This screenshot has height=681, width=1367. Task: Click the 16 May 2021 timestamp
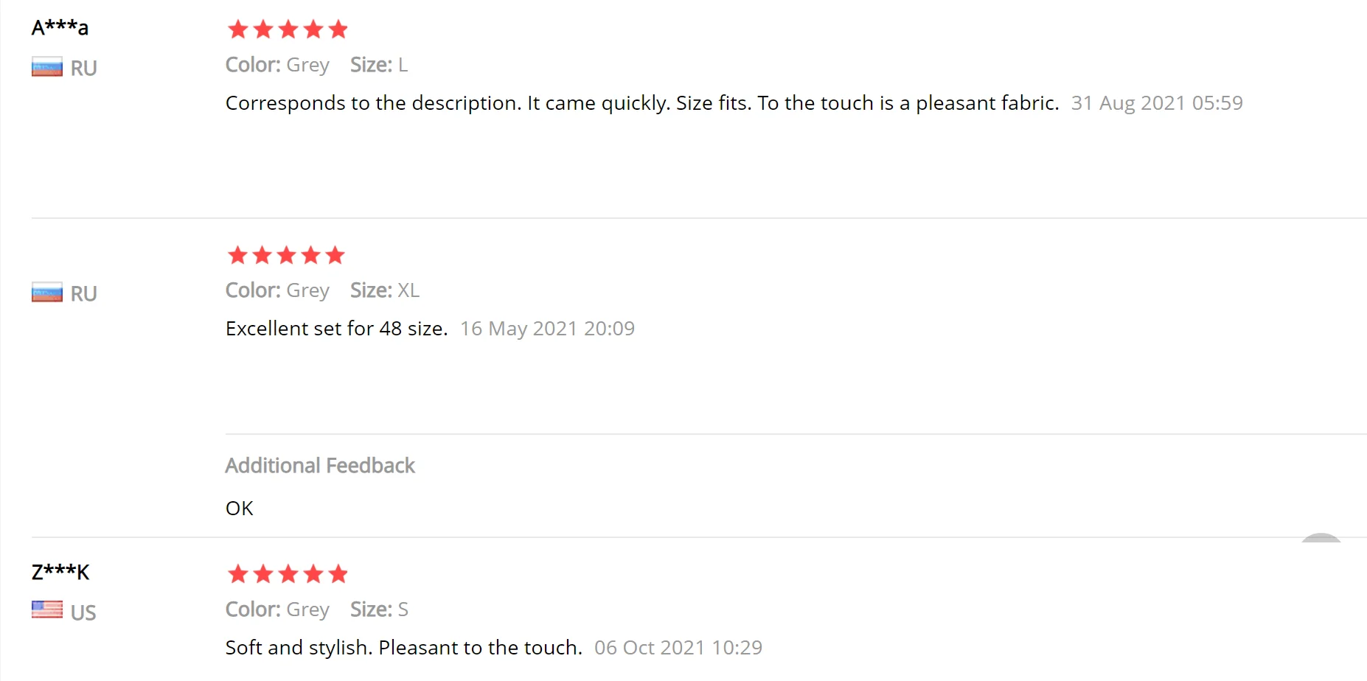pos(547,329)
